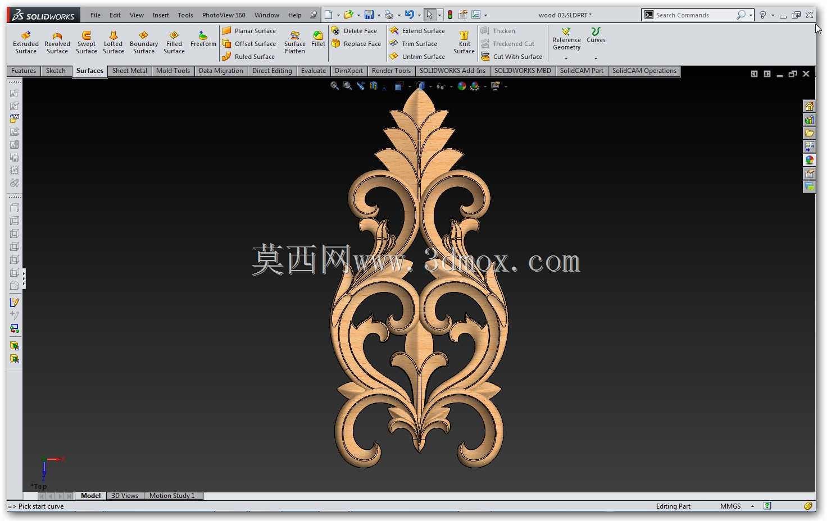Click the Thicken button
This screenshot has width=831, height=521.
(x=498, y=31)
